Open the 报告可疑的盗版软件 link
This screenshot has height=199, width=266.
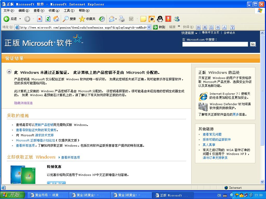217,140
